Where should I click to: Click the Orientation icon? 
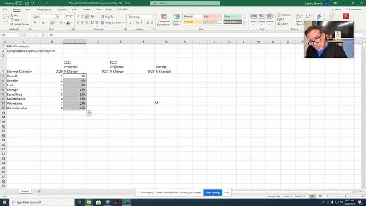pyautogui.click(x=93, y=17)
